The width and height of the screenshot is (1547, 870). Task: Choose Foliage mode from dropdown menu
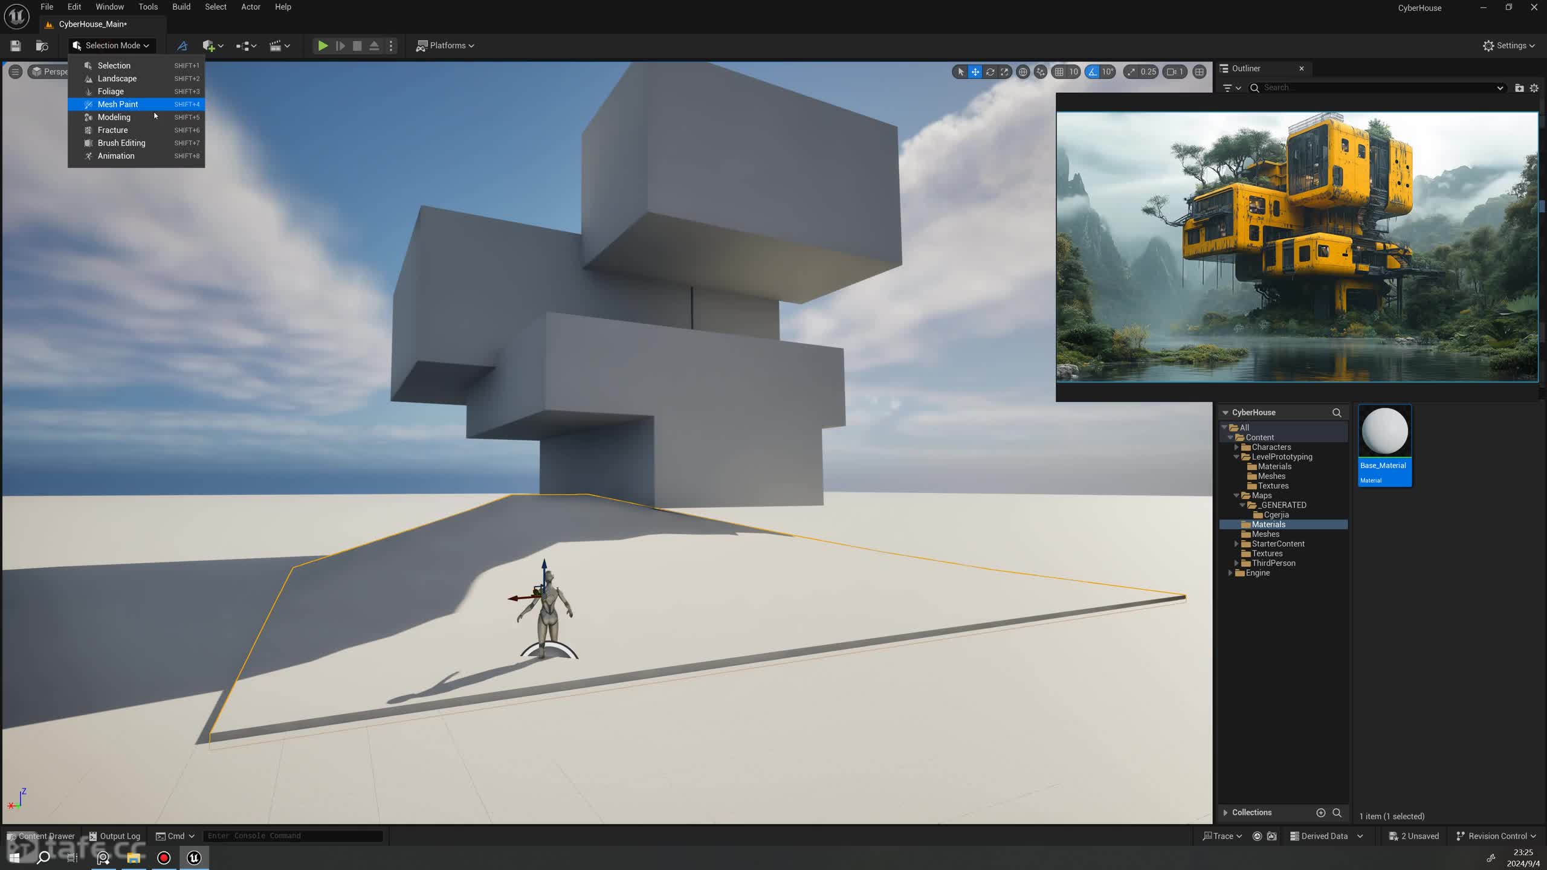click(137, 91)
